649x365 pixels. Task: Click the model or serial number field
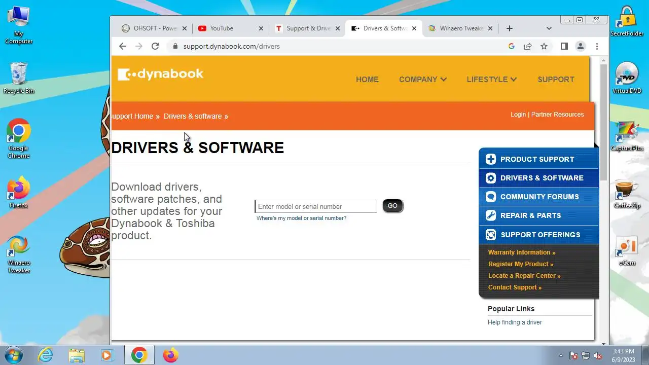(x=316, y=206)
